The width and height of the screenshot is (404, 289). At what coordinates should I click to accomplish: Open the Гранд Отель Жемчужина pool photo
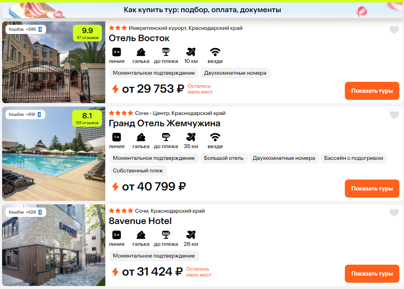54,154
